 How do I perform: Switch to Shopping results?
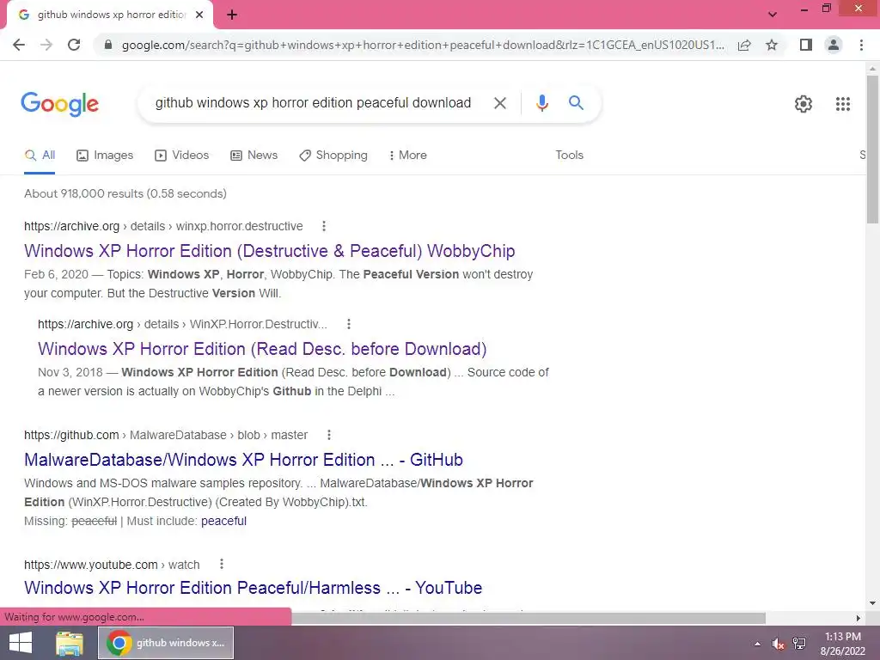(x=333, y=156)
